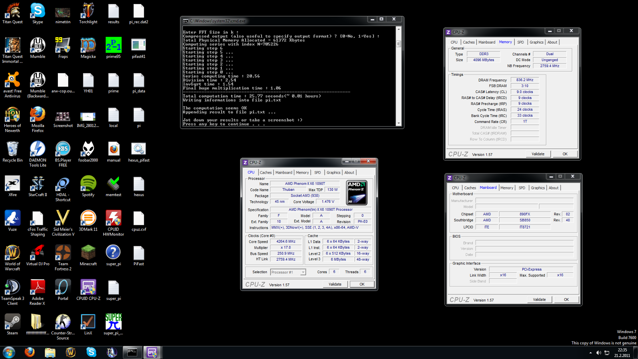This screenshot has width=638, height=359.
Task: Open CPUID CPU-Z desktop shortcut
Action: coord(88,290)
